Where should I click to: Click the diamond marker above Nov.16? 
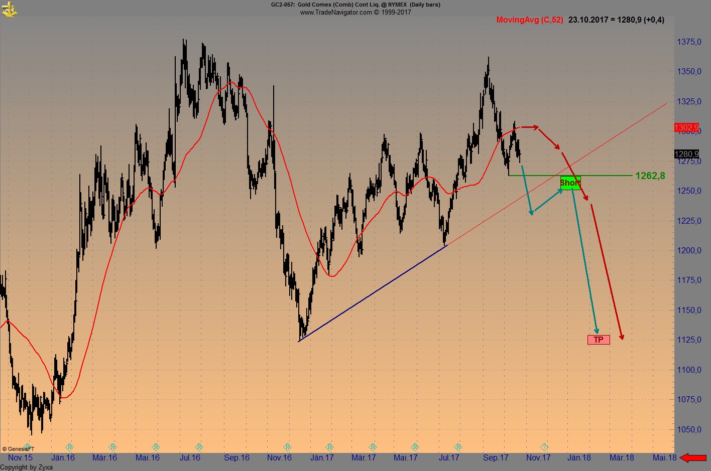pyautogui.click(x=287, y=446)
